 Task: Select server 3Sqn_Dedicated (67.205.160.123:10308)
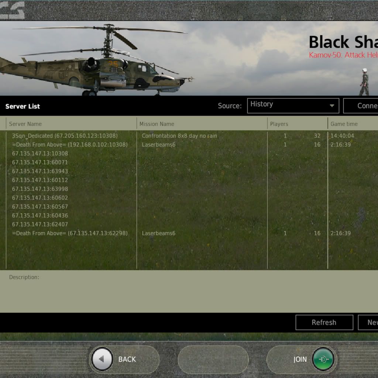click(65, 136)
